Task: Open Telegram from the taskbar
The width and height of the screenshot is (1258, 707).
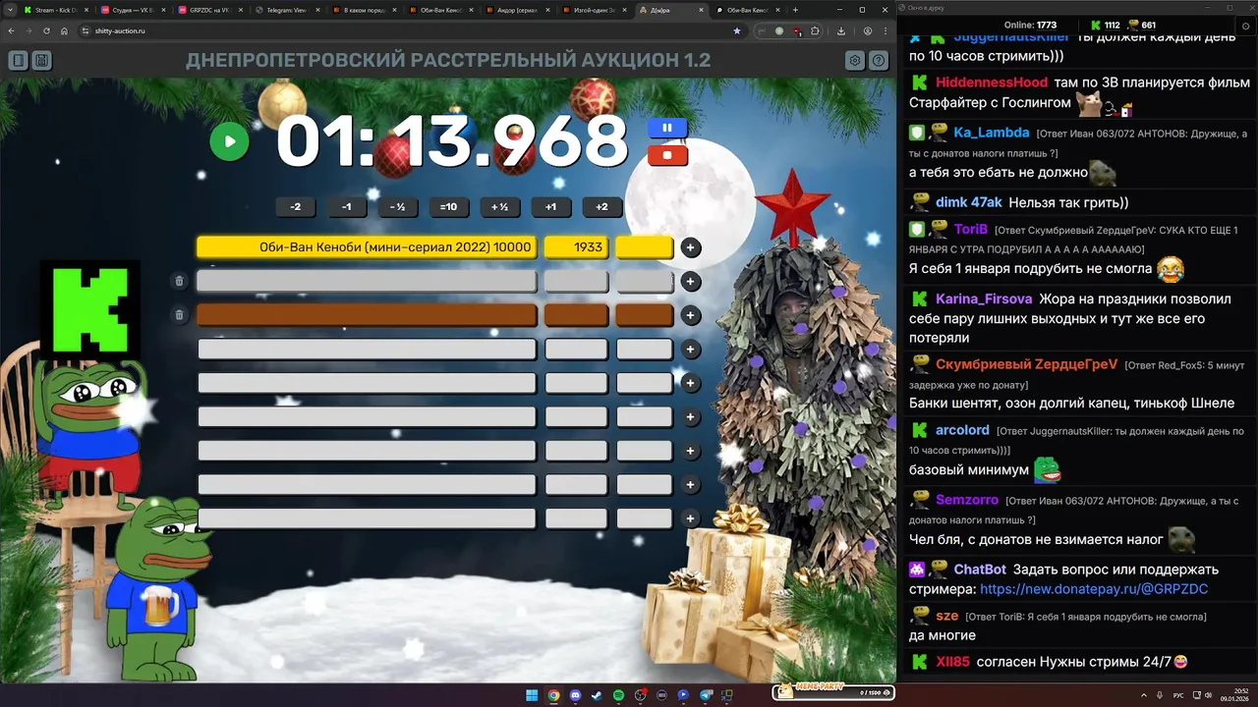Action: pos(705,695)
